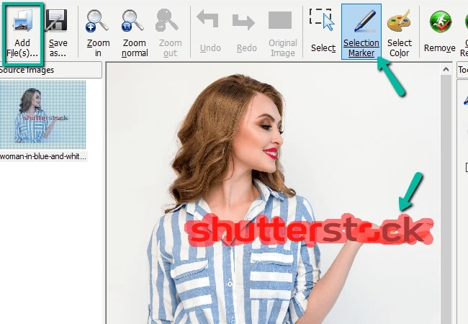Click the green Remove button
This screenshot has height=324, width=468.
pos(440,31)
